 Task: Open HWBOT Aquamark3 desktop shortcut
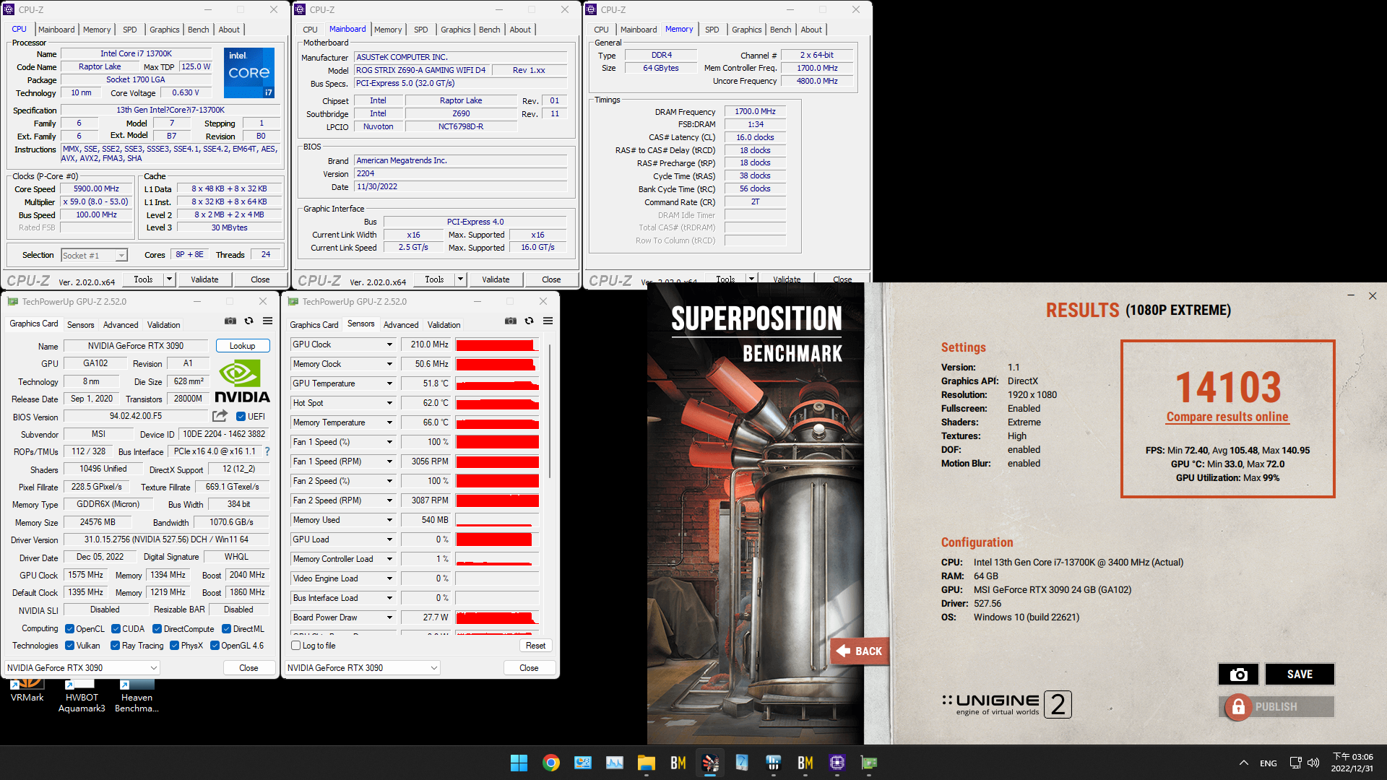(x=82, y=696)
